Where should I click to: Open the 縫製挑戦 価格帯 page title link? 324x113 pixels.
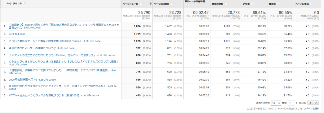pyautogui.click(x=62, y=72)
